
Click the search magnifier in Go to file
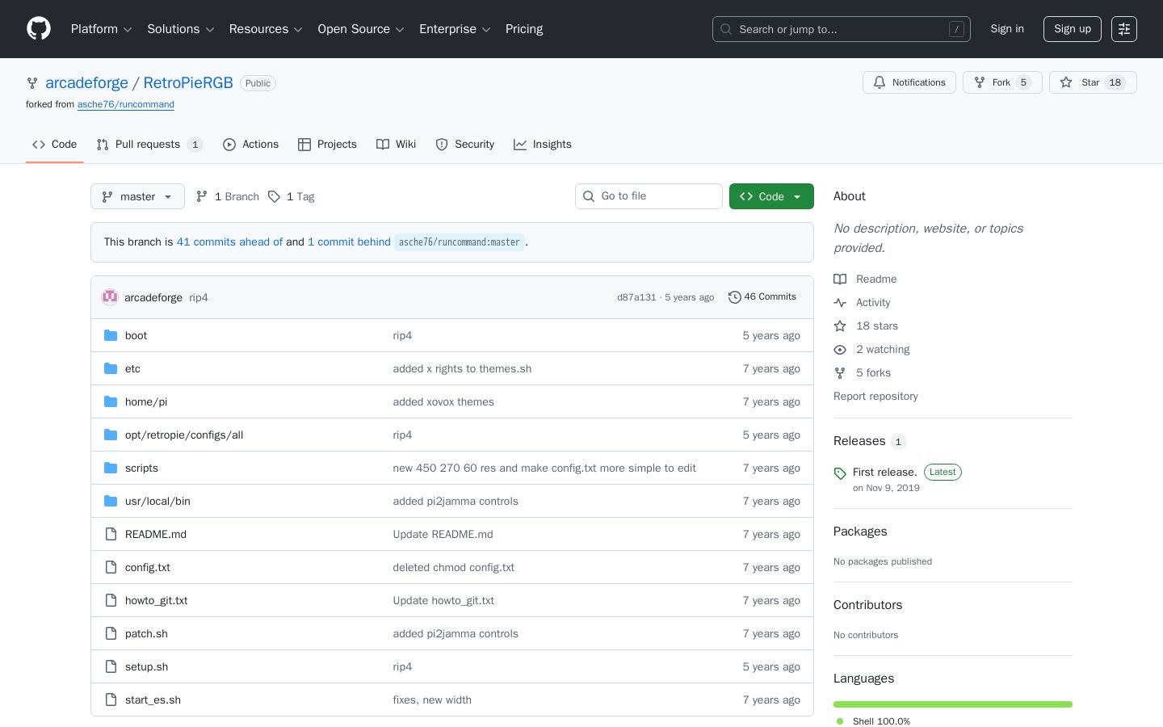coord(589,196)
